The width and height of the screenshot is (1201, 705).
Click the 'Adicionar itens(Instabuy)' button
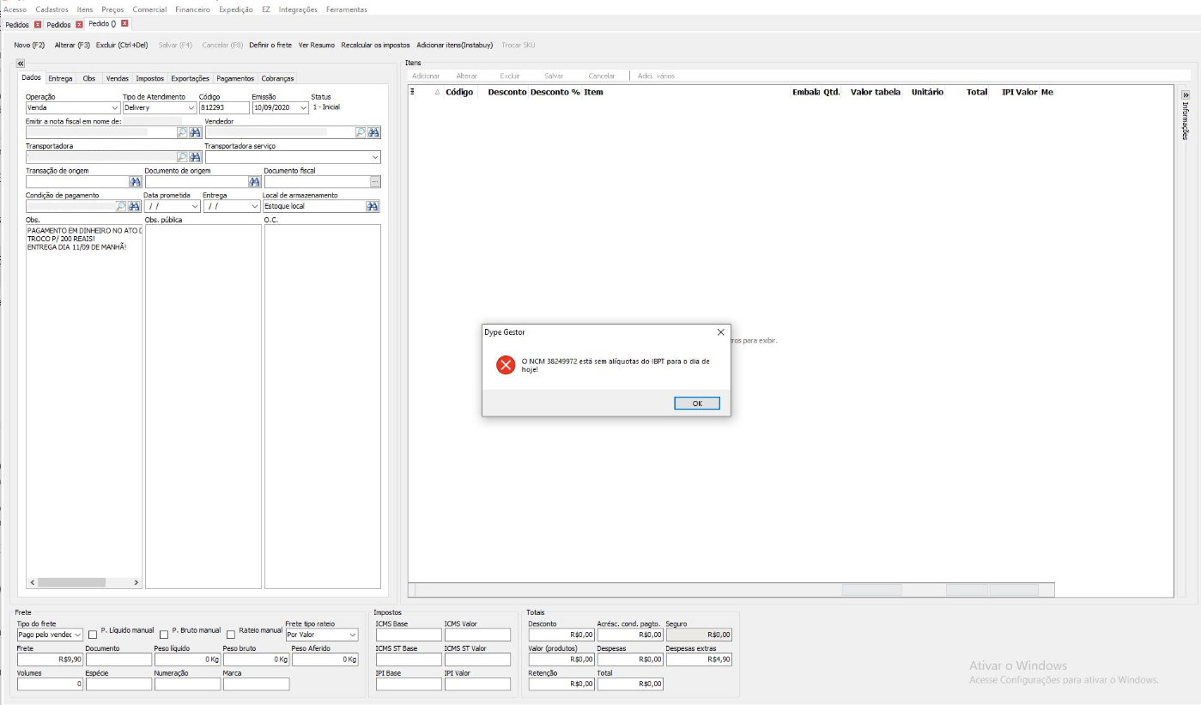click(x=455, y=45)
